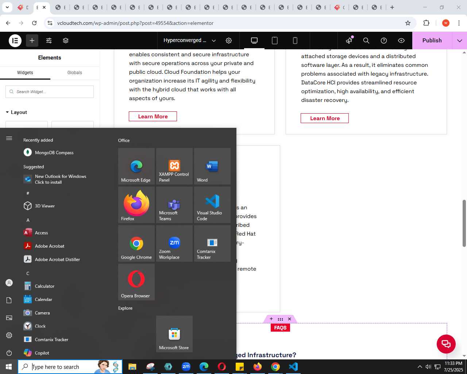Open the Microsoft Store tile
467x374 pixels.
pyautogui.click(x=174, y=334)
